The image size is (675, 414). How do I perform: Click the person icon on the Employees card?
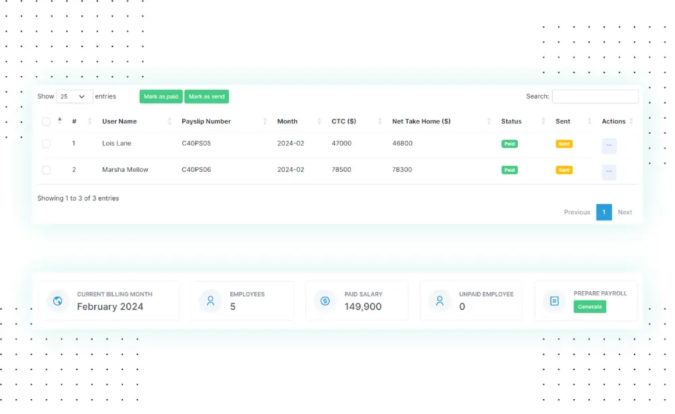210,301
